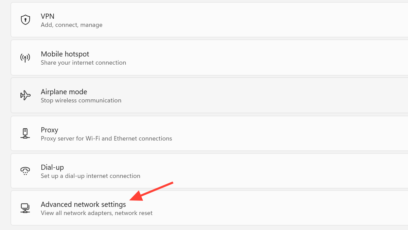Viewport: 408px width, 230px height.
Task: Click the Dial-up telephone icon
Action: click(x=25, y=171)
